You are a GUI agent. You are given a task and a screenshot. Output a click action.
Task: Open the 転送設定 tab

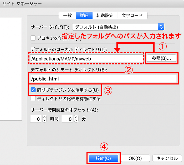105,15
